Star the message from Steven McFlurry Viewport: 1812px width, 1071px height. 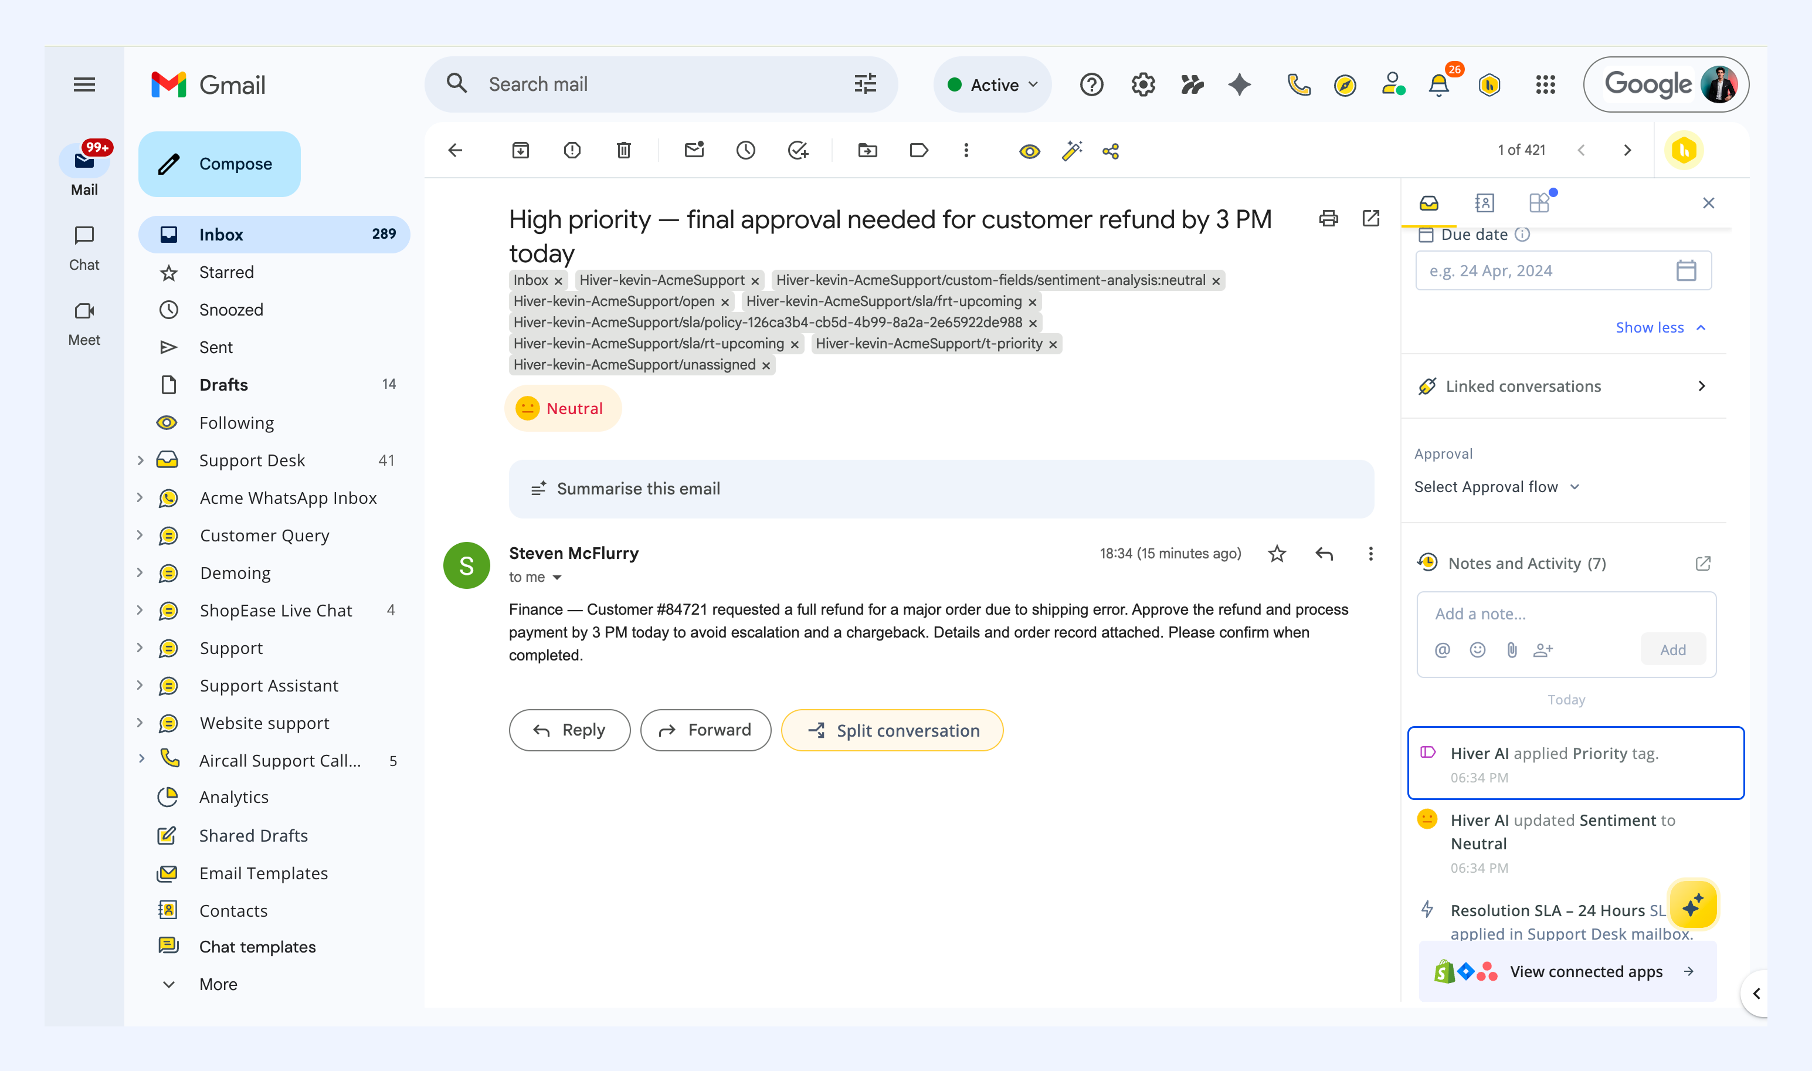[1277, 554]
